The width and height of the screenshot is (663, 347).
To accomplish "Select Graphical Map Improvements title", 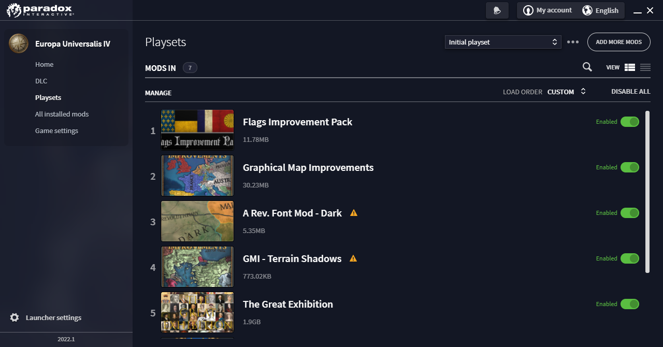I will point(308,168).
